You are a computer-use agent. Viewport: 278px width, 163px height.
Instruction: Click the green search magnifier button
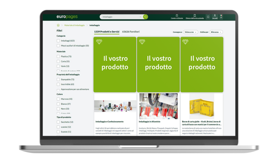146,17
